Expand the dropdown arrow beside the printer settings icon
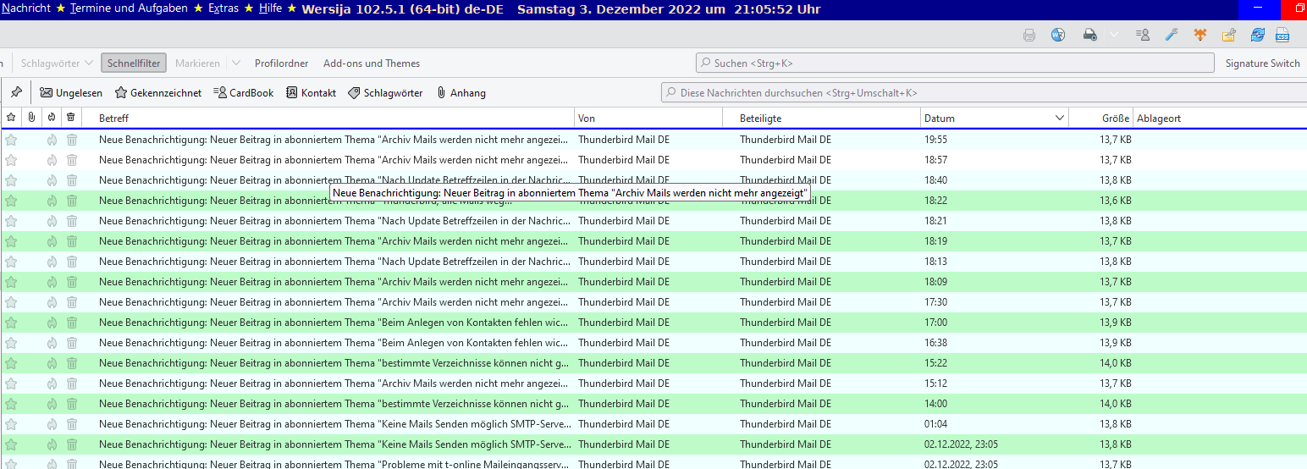This screenshot has height=469, width=1307. (x=1114, y=35)
